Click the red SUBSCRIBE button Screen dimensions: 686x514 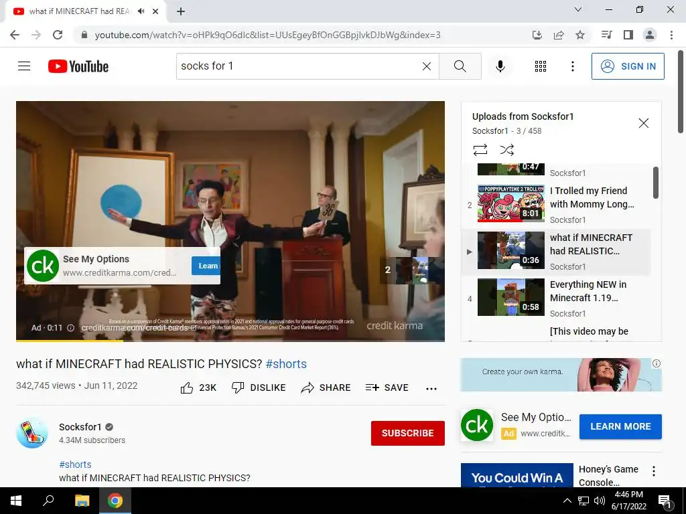point(408,433)
